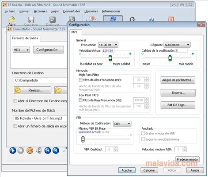The height and width of the screenshot is (177, 208).
Task: Enable Filtro de Baja Frecuencia checkbox
Action: [x=80, y=100]
